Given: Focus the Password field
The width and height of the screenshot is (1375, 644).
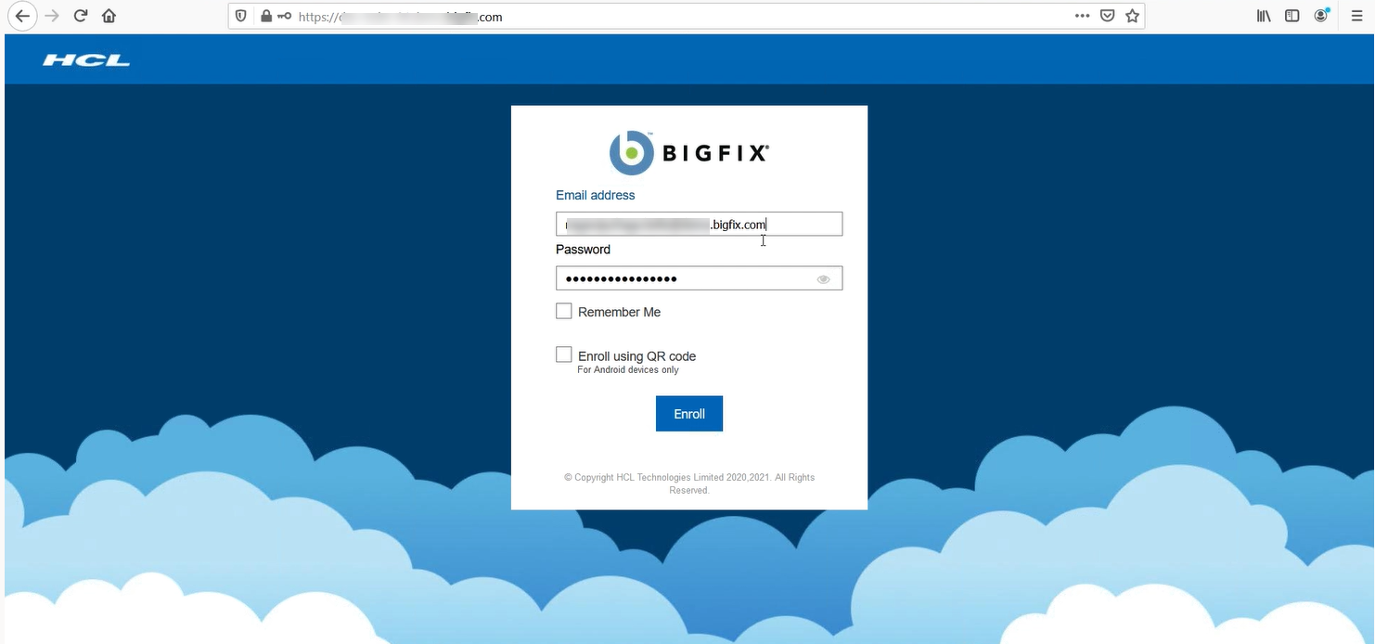Looking at the screenshot, I should pyautogui.click(x=700, y=278).
